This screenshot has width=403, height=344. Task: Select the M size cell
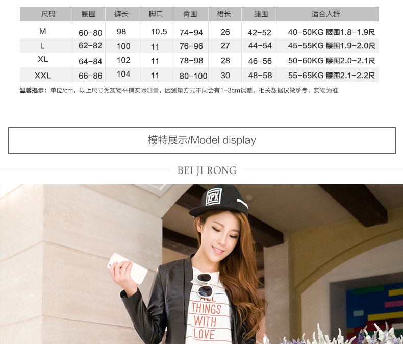click(43, 31)
